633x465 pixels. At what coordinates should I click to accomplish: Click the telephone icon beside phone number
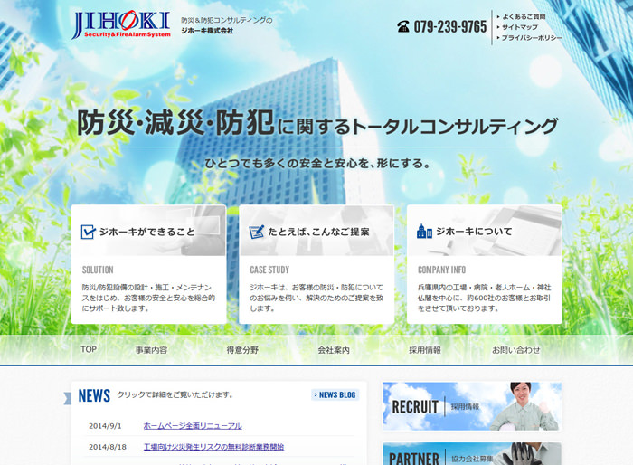(x=403, y=27)
